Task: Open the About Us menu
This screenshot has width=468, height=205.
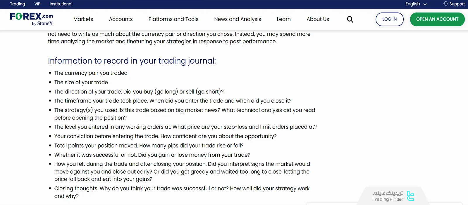Action: pos(318,19)
